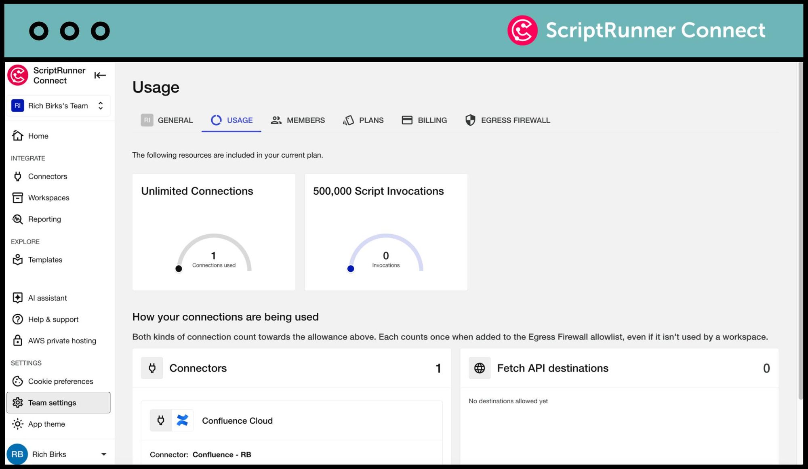The width and height of the screenshot is (808, 469).
Task: Open the Billing tab
Action: point(424,120)
